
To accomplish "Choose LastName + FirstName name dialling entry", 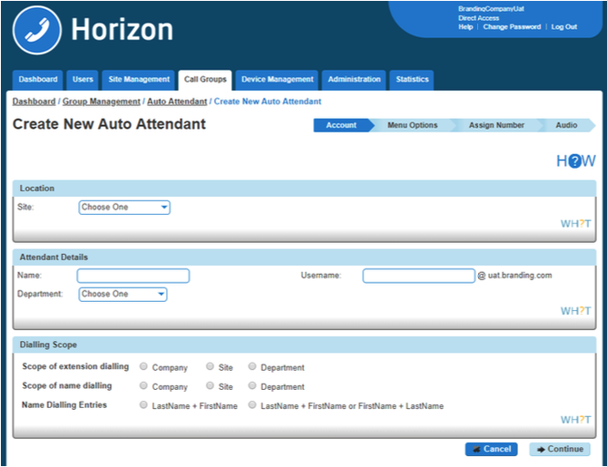I will (x=143, y=405).
